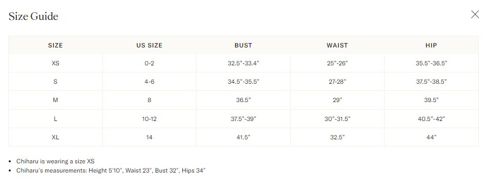Click the Size Guide heading
The height and width of the screenshot is (195, 489).
click(x=33, y=16)
